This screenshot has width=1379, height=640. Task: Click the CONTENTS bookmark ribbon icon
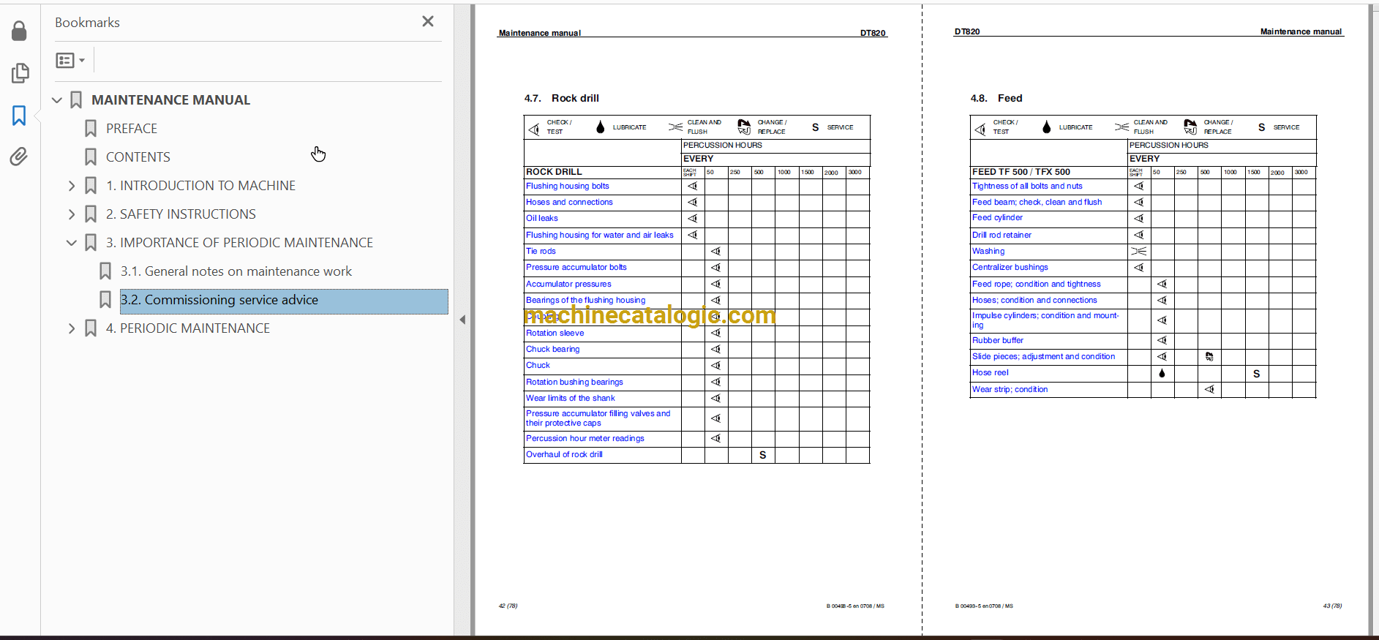(x=91, y=157)
